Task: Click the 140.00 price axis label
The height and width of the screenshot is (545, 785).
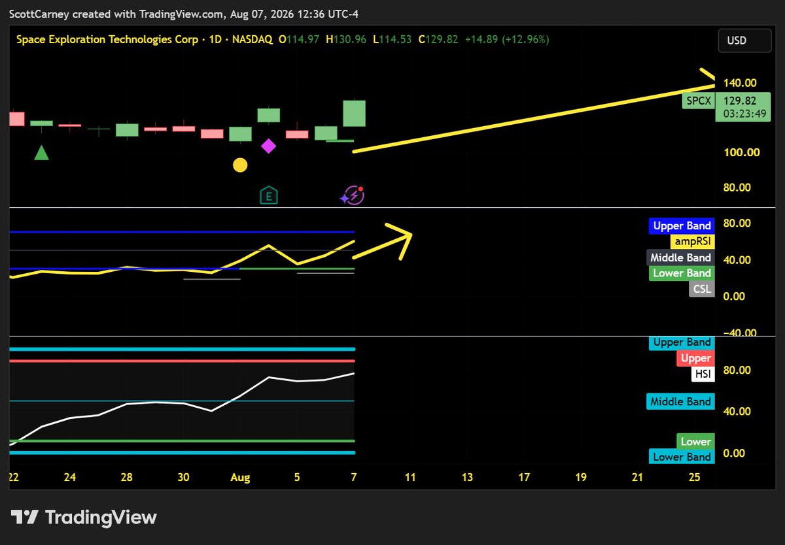Action: [741, 83]
